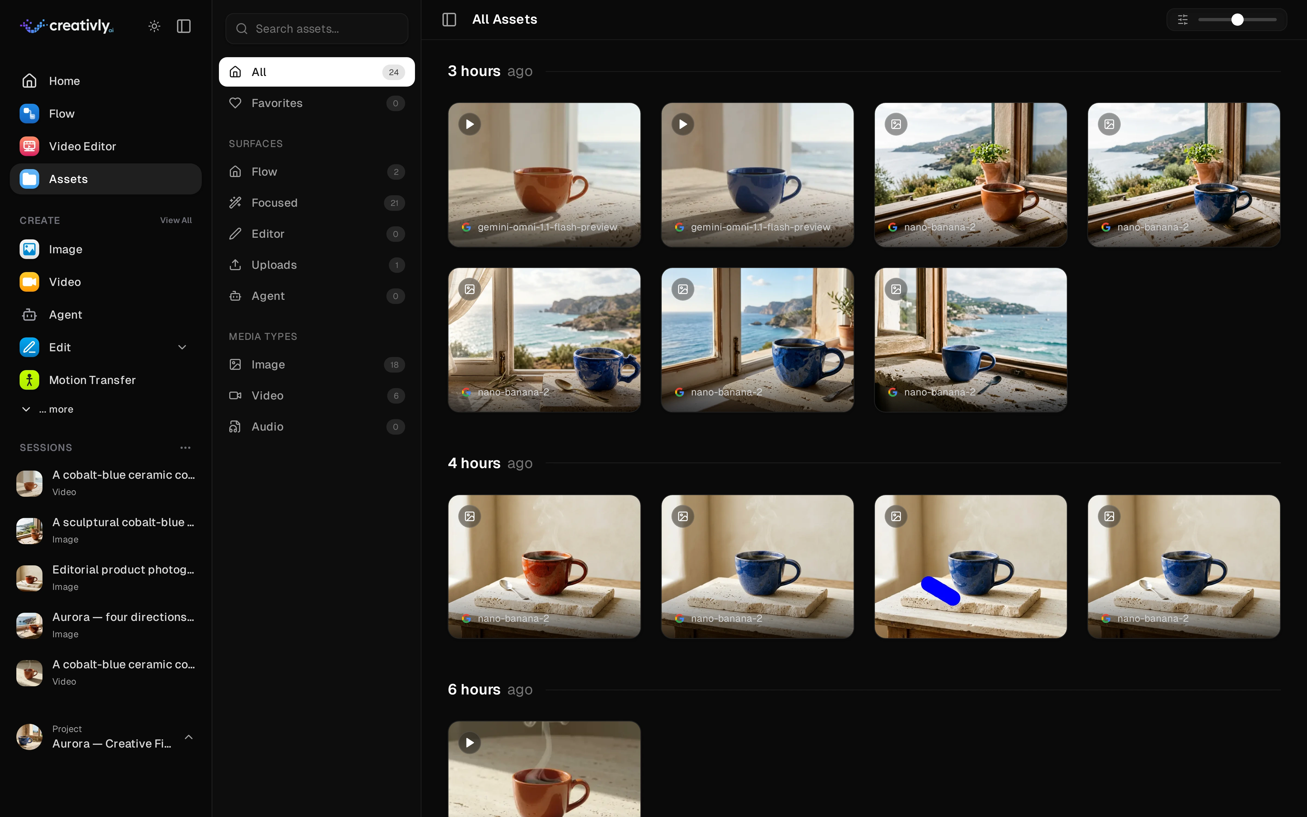Image resolution: width=1307 pixels, height=817 pixels.
Task: Open orange cup coastal window nano-banana-2 image
Action: click(970, 175)
